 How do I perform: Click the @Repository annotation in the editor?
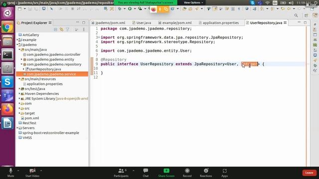click(114, 60)
